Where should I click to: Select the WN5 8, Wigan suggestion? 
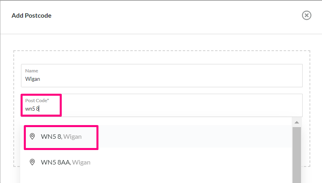click(x=156, y=136)
